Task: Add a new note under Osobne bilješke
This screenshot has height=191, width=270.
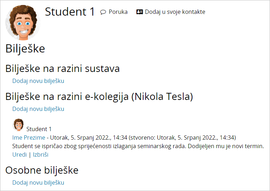Action: (38, 182)
